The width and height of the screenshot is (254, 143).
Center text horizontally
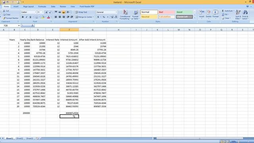(60, 17)
